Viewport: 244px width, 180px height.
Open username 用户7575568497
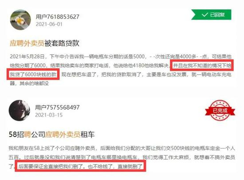pos(57,107)
